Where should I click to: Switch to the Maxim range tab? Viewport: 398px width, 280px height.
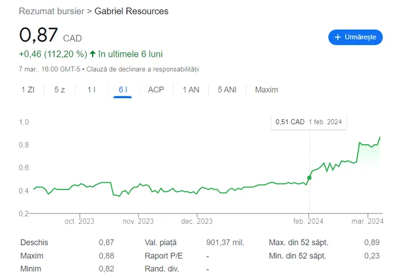(x=267, y=90)
